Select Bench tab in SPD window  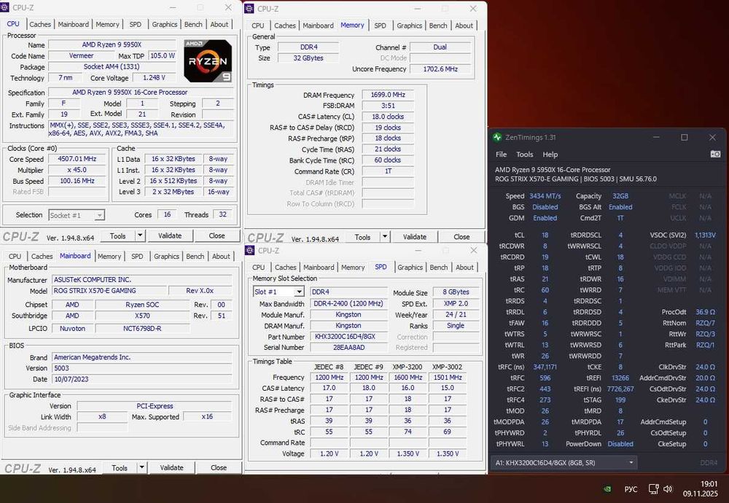pos(438,268)
